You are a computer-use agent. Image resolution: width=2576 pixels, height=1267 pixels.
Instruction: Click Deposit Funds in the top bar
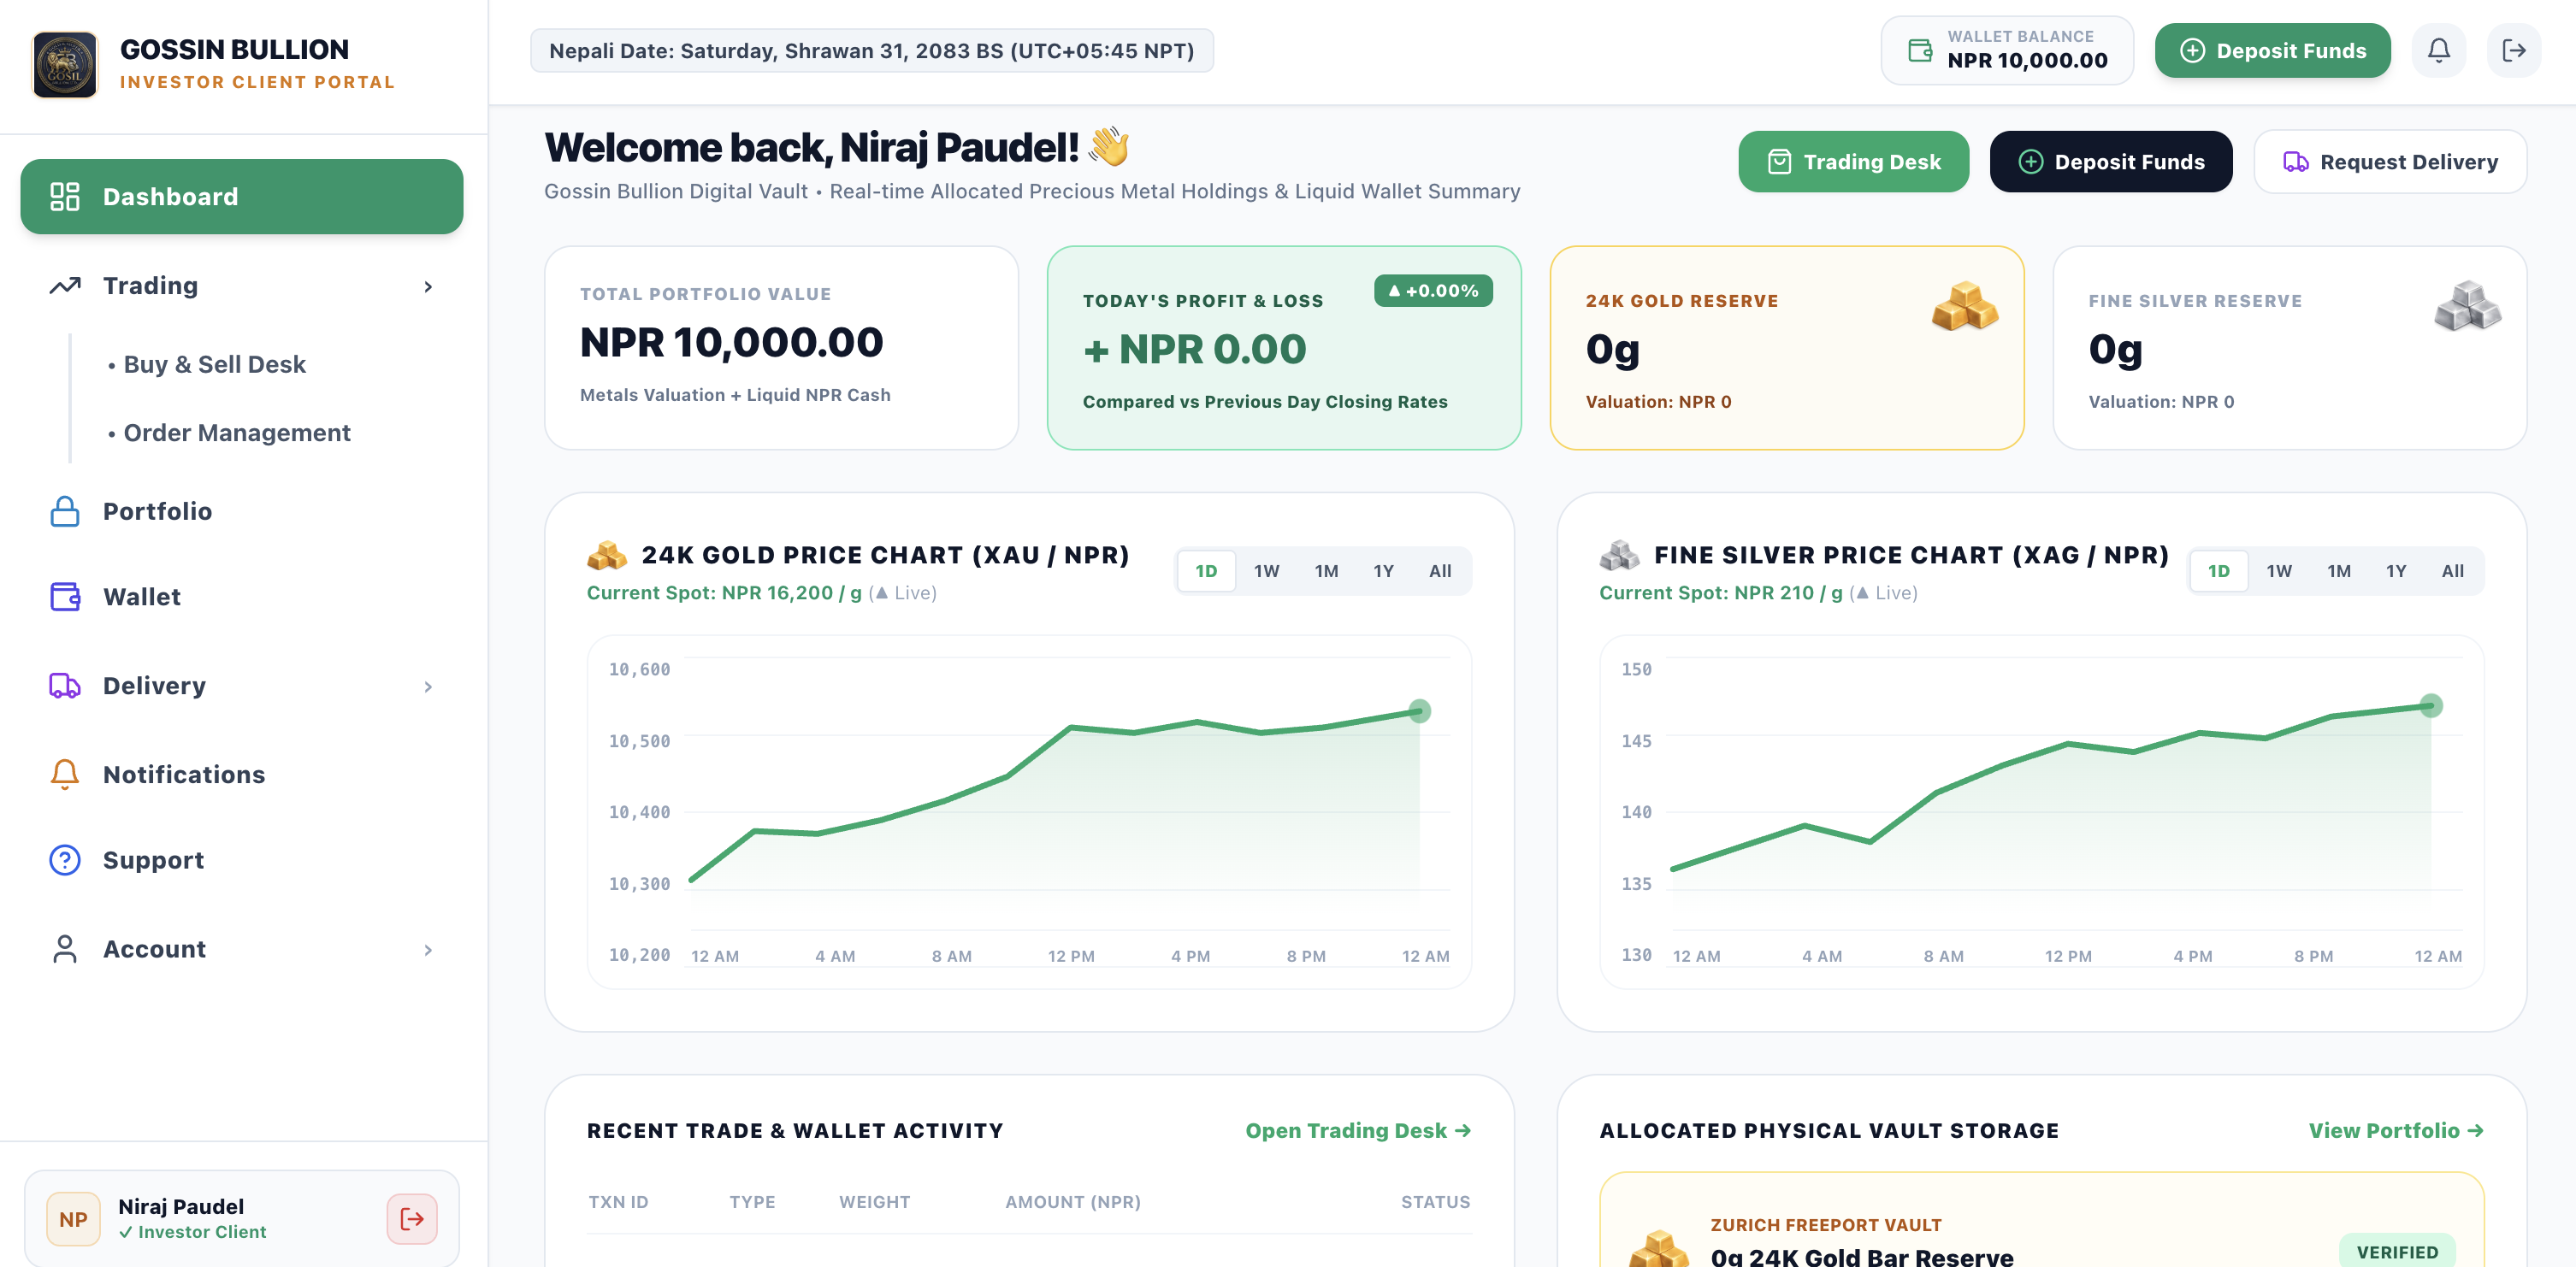2272,50
